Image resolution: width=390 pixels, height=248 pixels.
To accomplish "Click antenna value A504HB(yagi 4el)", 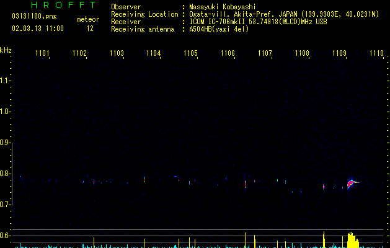I will pos(219,29).
